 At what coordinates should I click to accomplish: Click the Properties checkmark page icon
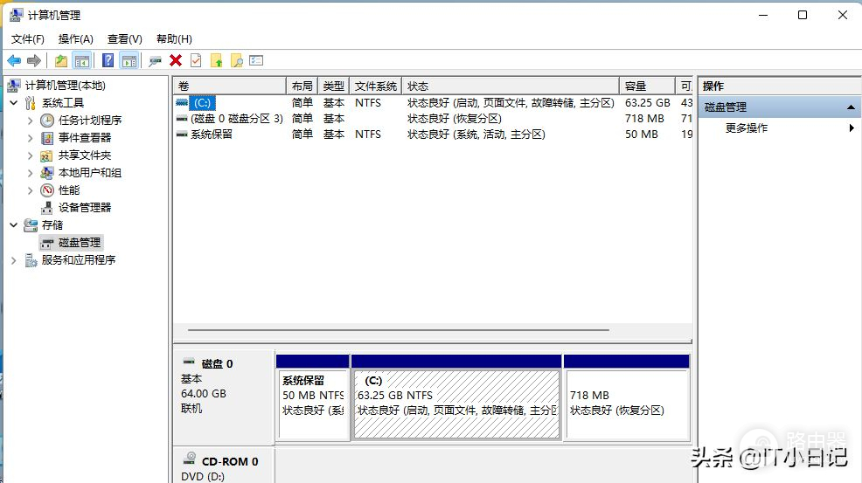pos(196,60)
